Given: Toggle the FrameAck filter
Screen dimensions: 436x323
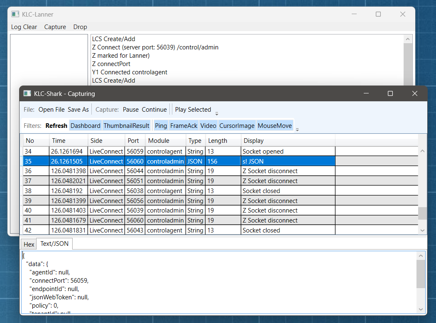Looking at the screenshot, I should 184,126.
